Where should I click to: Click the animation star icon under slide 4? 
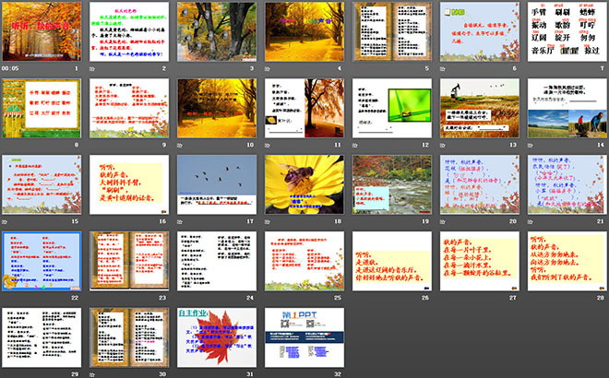(x=268, y=69)
